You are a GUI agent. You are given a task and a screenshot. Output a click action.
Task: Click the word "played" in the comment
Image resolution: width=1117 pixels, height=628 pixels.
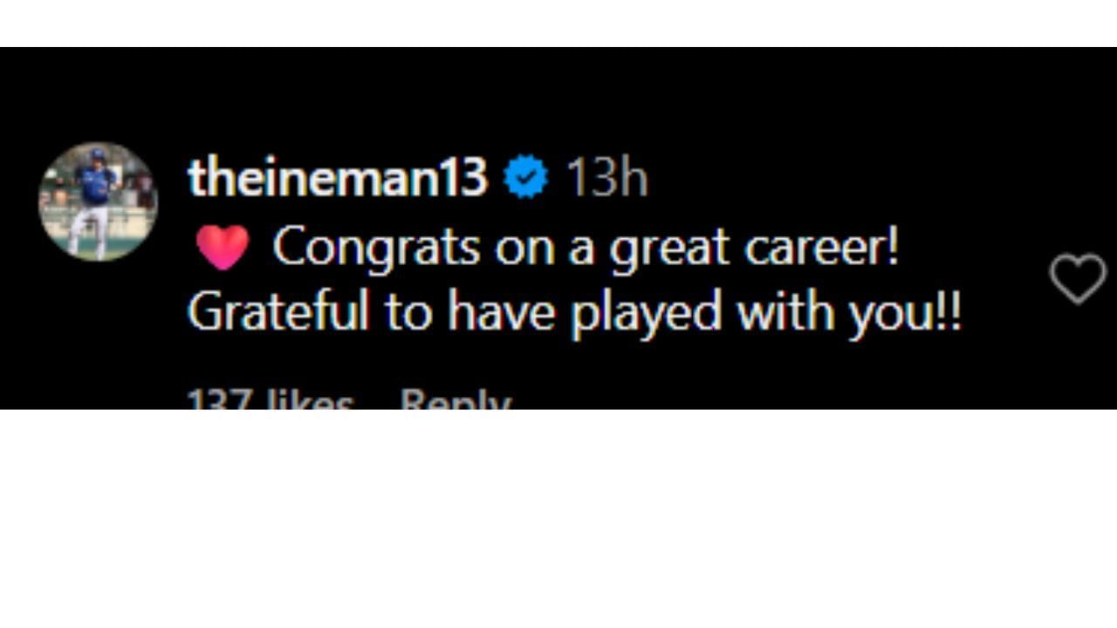coord(646,313)
